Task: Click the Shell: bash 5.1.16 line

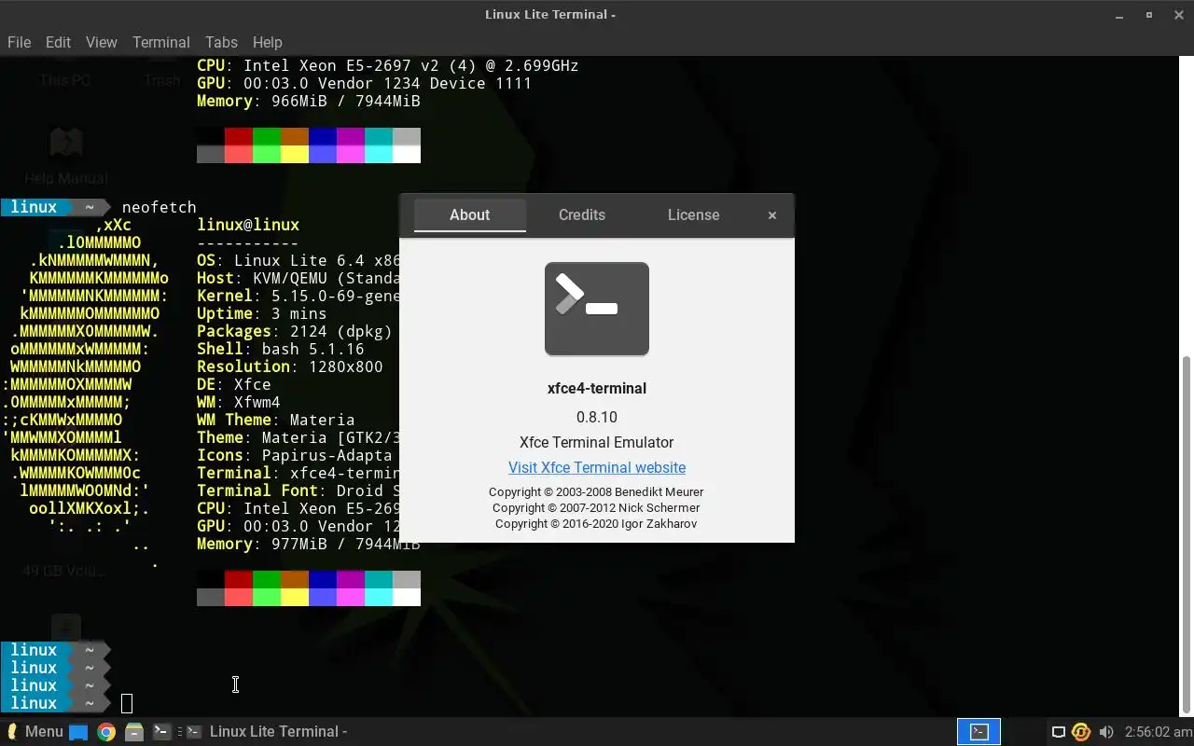Action: coord(281,349)
